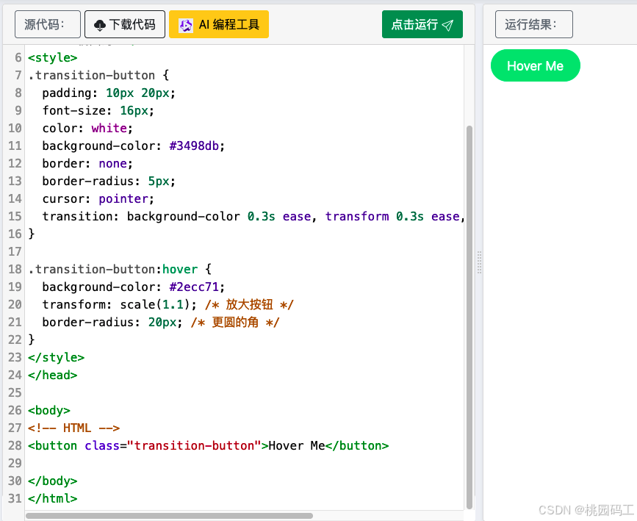The image size is (637, 521).
Task: Click the <!-- HTML --> comment
Action: click(x=73, y=428)
